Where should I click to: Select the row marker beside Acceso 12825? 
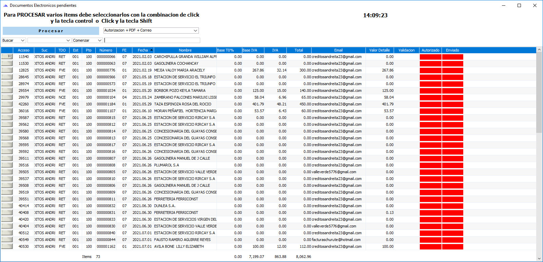[x=7, y=70]
